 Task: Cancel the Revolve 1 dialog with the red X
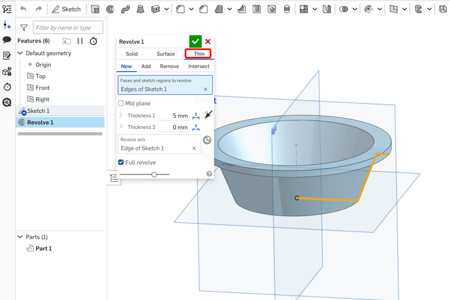point(208,41)
